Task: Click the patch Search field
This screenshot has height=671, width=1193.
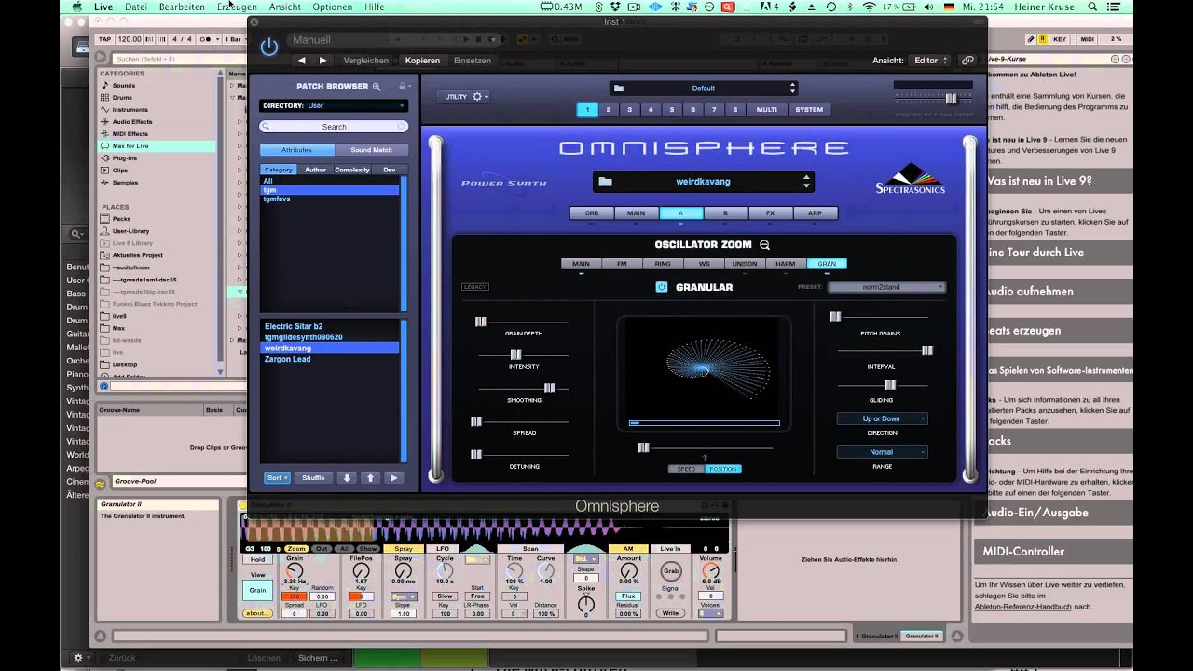Action: [333, 127]
